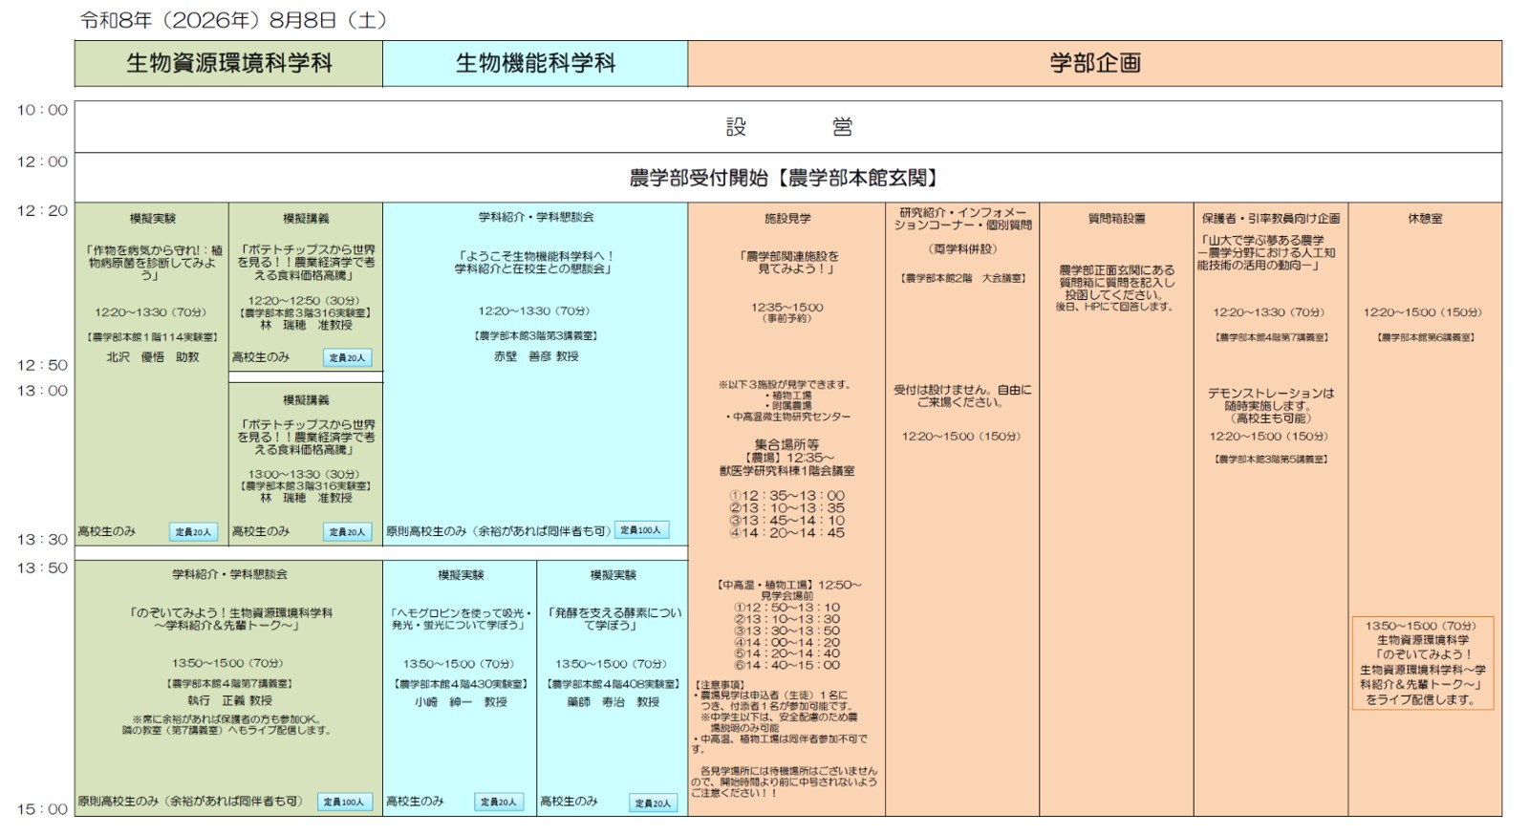The width and height of the screenshot is (1529, 835).
Task: Click the 13:50 time label
Action: pyautogui.click(x=42, y=567)
